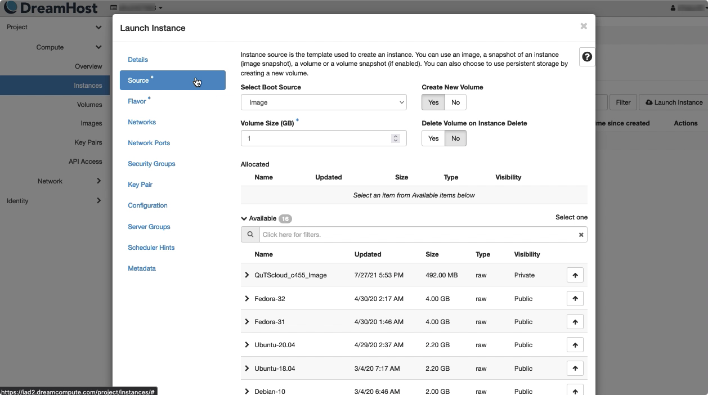This screenshot has height=395, width=708.
Task: Click the help question mark icon
Action: (586, 57)
